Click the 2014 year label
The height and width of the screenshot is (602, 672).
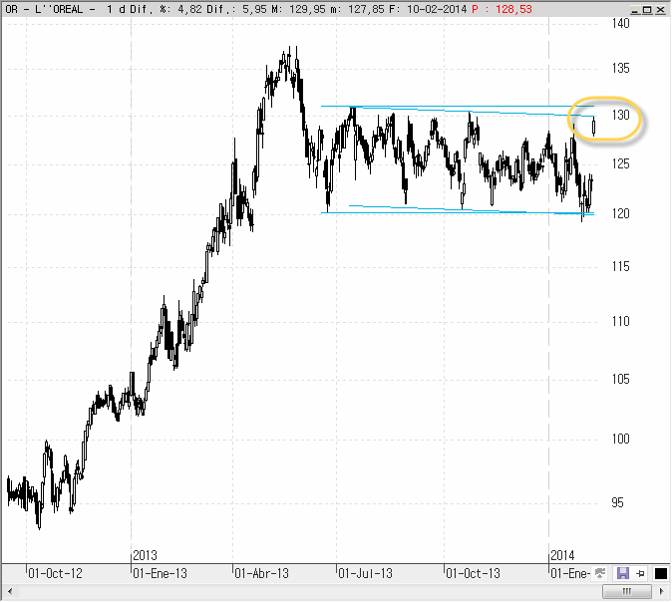(562, 556)
